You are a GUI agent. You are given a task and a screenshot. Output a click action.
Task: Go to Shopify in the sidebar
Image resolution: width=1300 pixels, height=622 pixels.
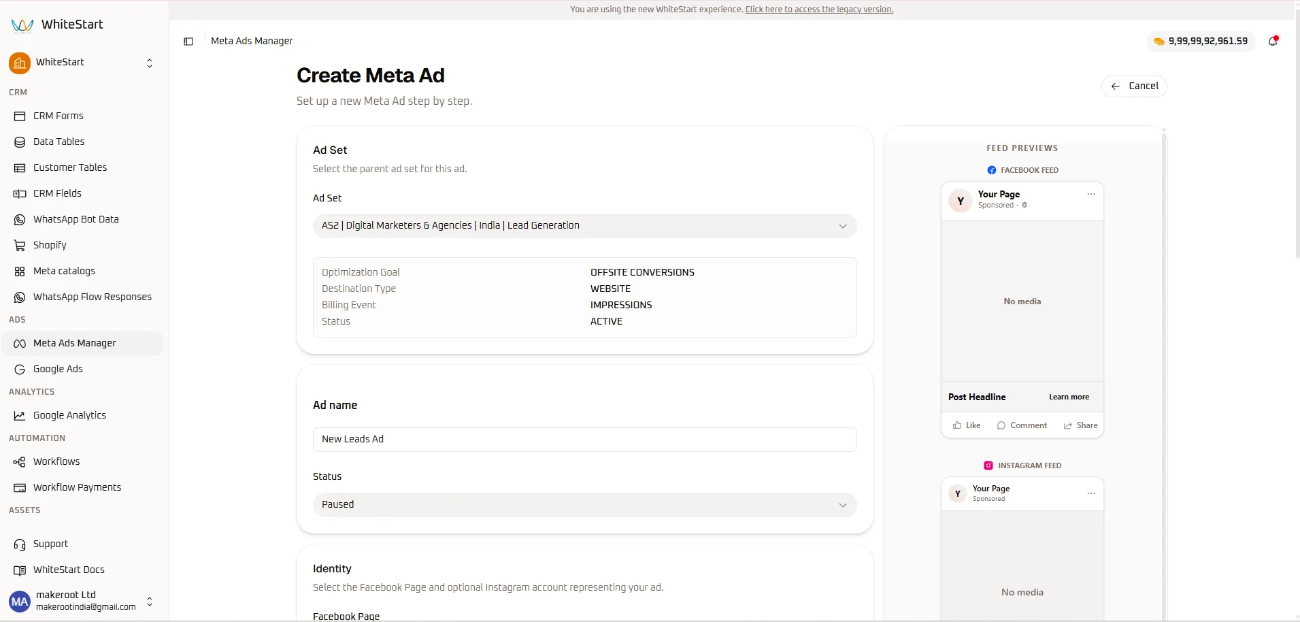tap(82, 246)
